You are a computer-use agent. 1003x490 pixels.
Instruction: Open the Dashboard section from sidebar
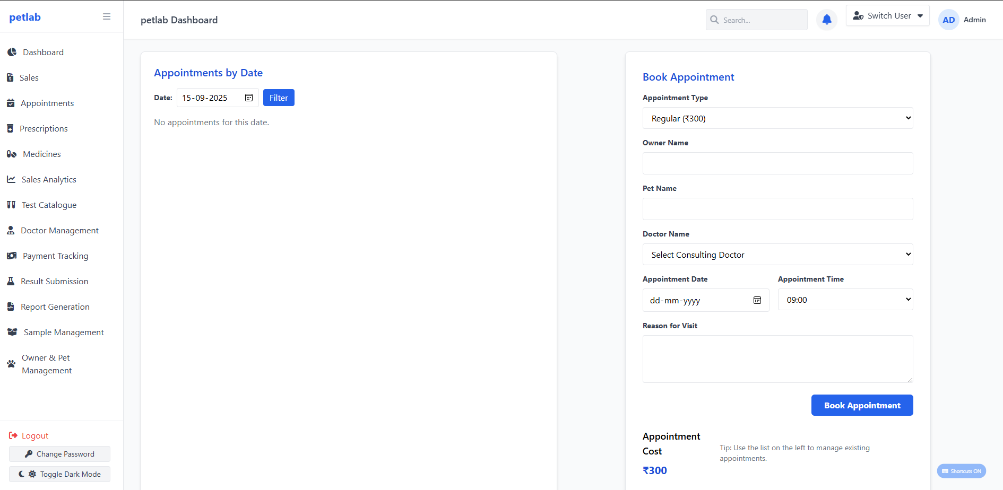[x=43, y=52]
